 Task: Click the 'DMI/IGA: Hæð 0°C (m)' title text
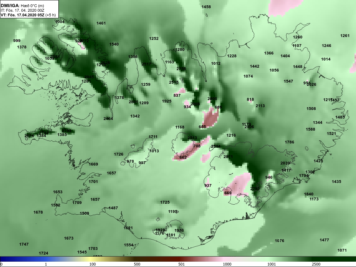[22, 6]
